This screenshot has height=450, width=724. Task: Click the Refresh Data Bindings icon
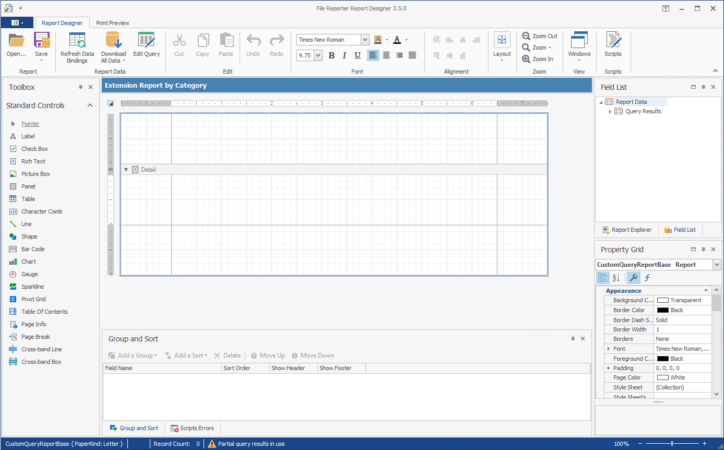point(77,41)
